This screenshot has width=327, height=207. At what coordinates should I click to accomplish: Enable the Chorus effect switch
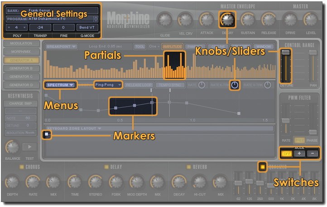pos(22,167)
